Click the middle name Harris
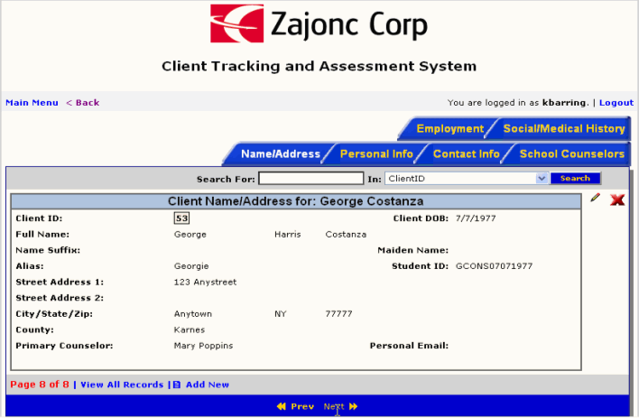 [287, 235]
